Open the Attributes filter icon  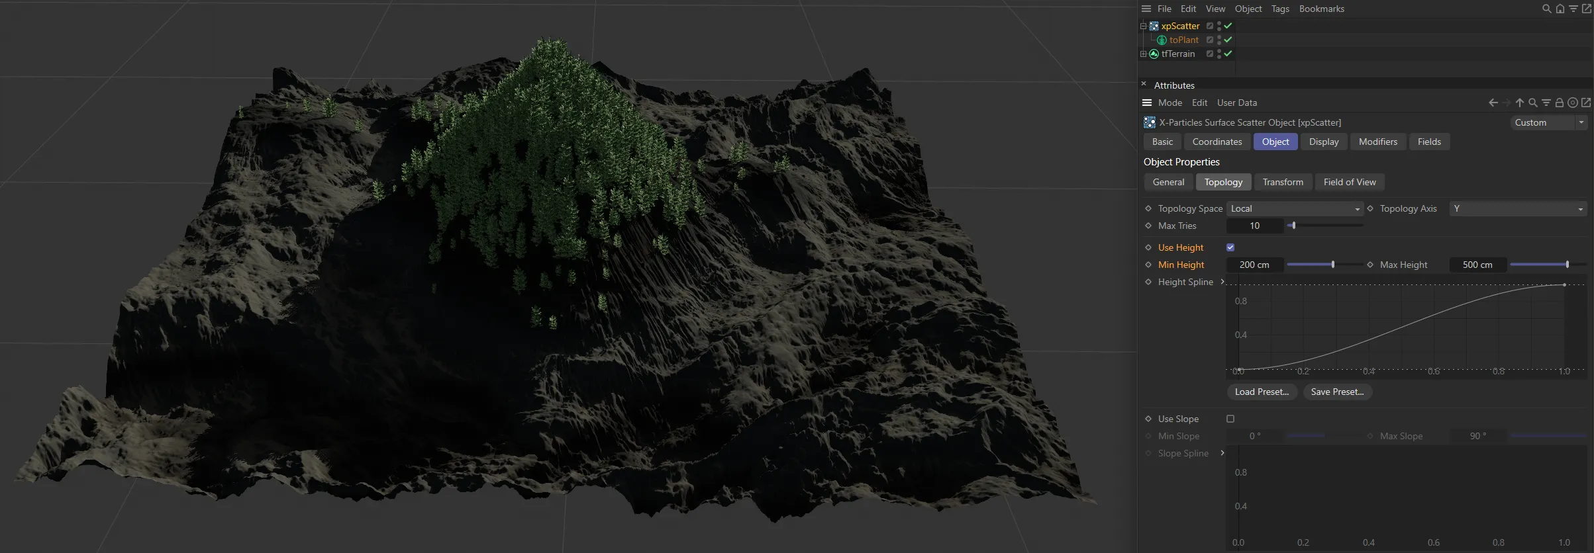point(1546,103)
